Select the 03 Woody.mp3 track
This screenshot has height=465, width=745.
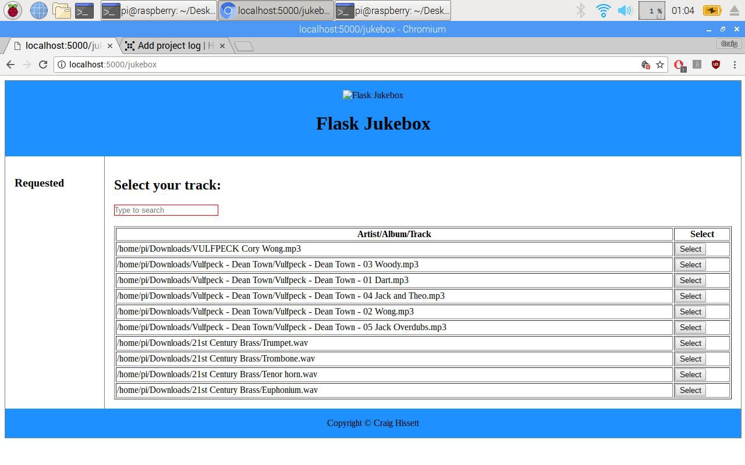click(x=690, y=264)
